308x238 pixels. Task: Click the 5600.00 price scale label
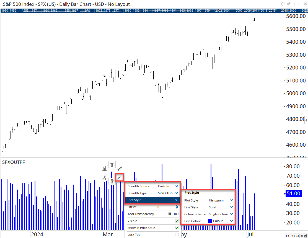coord(296,16)
